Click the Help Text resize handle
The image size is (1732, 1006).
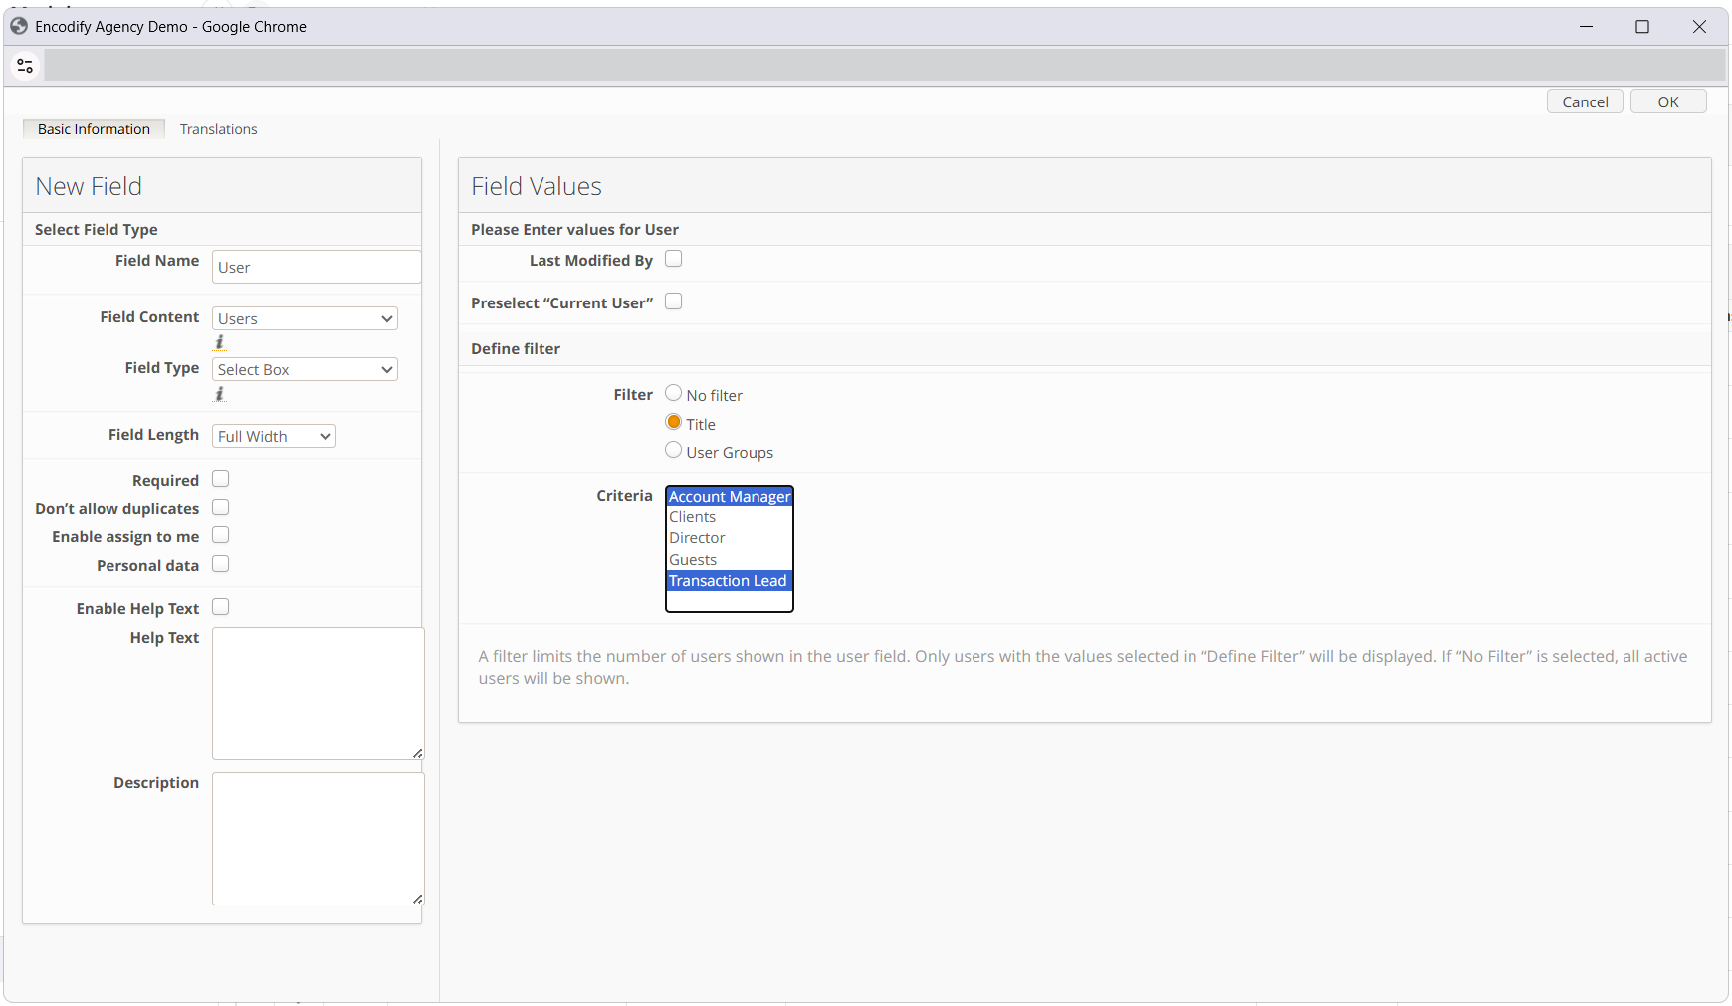pyautogui.click(x=418, y=753)
